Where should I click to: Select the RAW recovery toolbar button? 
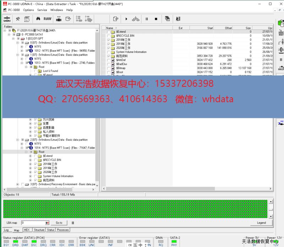(x=47, y=19)
